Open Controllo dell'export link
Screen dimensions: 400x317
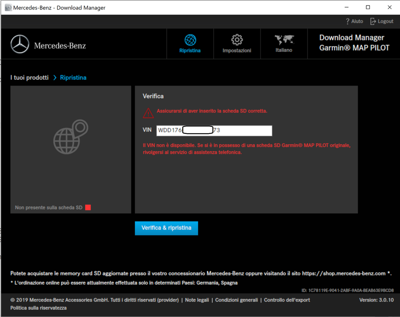click(287, 300)
